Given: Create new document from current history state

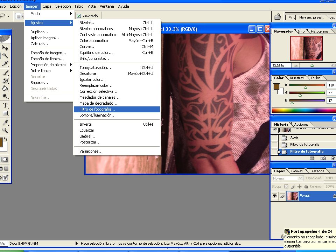Looking at the screenshot, I should (x=312, y=158).
